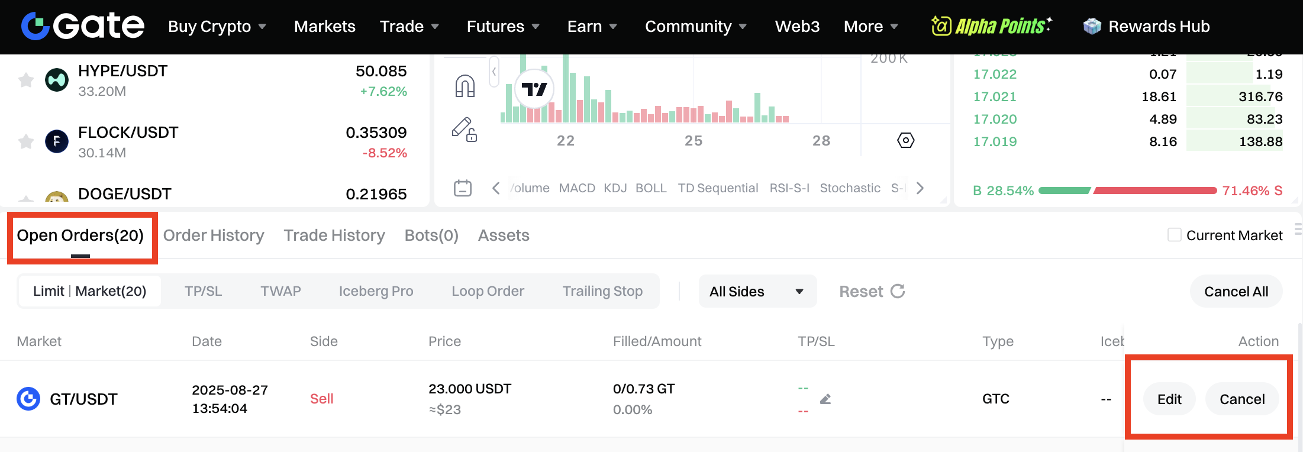Screen dimensions: 1303x452
Task: Open the calendar date range icon
Action: pyautogui.click(x=462, y=188)
